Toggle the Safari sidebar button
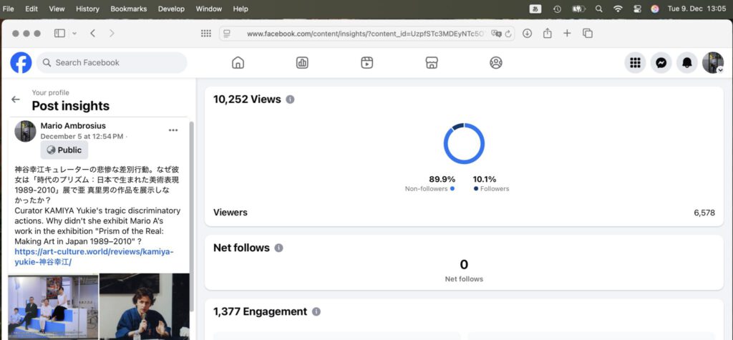Image resolution: width=733 pixels, height=340 pixels. [x=59, y=33]
